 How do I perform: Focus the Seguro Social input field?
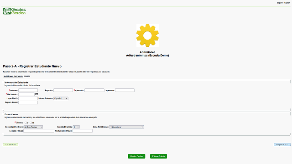click(28, 102)
